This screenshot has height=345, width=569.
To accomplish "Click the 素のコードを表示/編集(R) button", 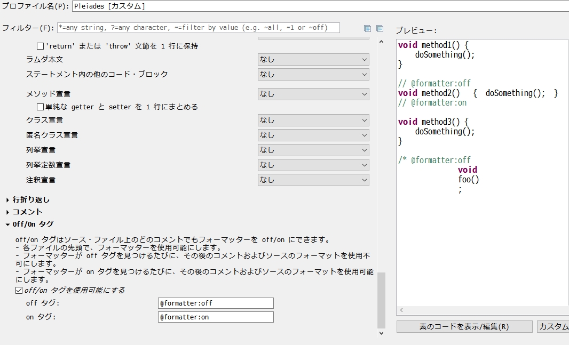I will pos(464,326).
